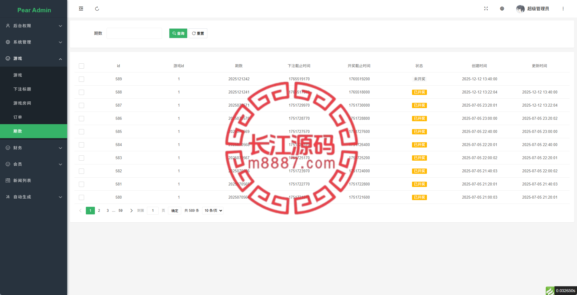Go to previous page with left arrow
Viewport: 577px width, 295px height.
pyautogui.click(x=80, y=211)
